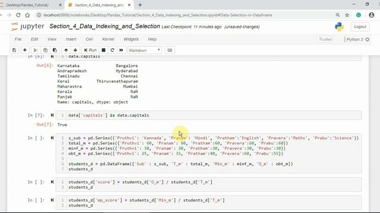Close the Desktop/Pandas_Tutorial/ tab
This screenshot has width=380, height=213.
60,5
